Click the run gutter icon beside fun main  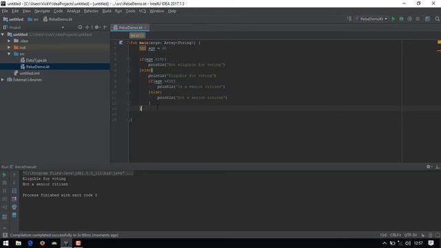pyautogui.click(x=121, y=43)
